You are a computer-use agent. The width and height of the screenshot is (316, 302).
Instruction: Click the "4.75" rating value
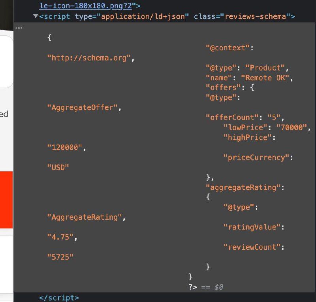pos(60,237)
